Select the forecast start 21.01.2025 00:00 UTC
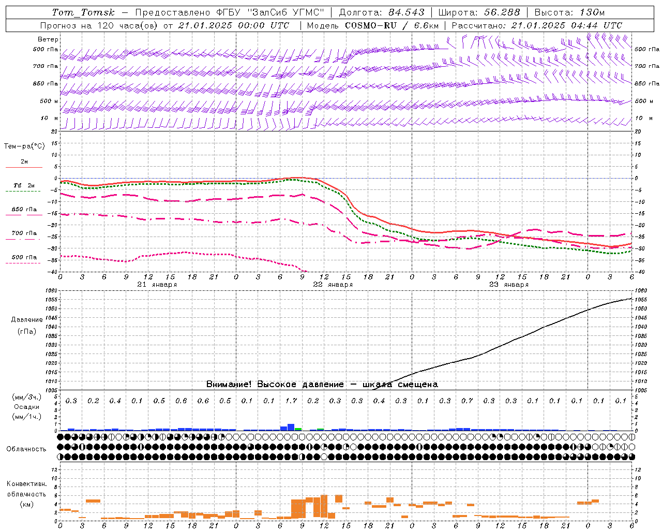Image resolution: width=662 pixels, height=530 pixels. coord(234,25)
